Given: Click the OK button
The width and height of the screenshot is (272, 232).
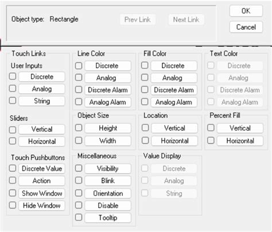Looking at the screenshot, I should point(246,11).
